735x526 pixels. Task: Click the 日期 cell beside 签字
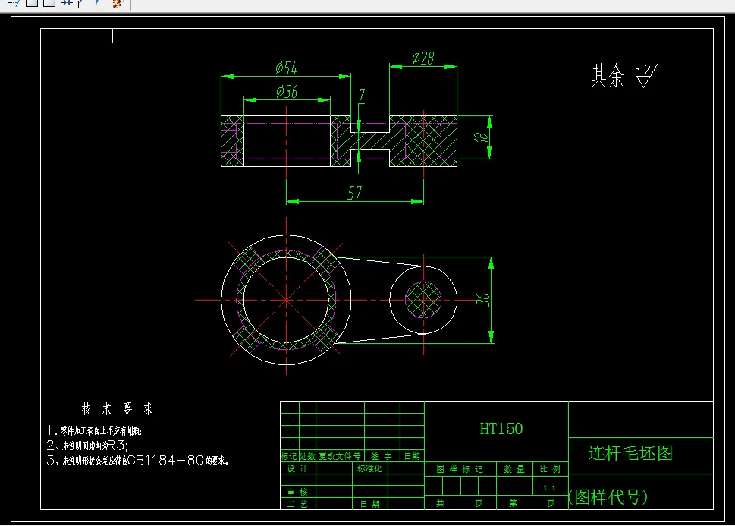pyautogui.click(x=412, y=456)
